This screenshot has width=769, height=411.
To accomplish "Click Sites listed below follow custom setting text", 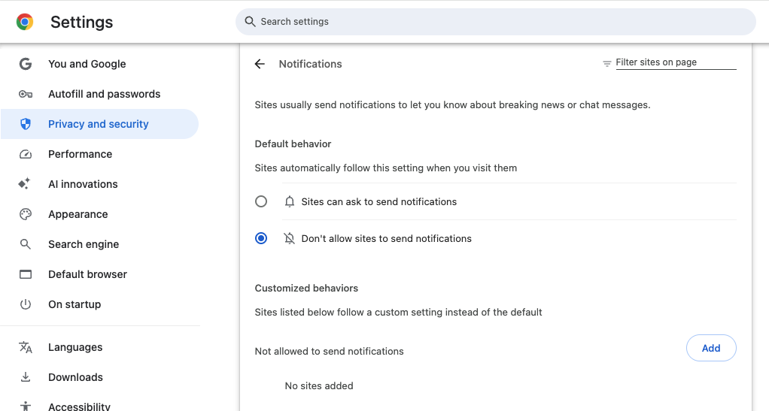I will point(398,312).
